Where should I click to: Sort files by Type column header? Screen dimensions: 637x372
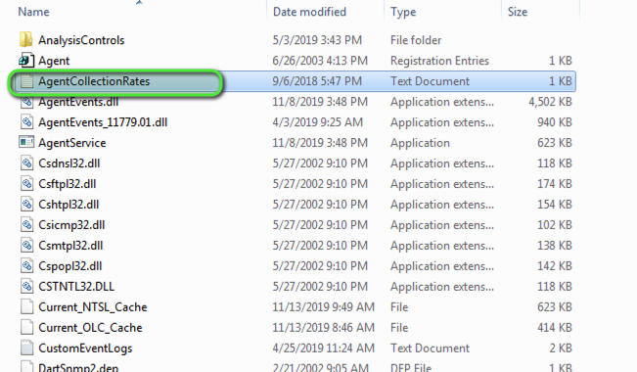(x=403, y=12)
